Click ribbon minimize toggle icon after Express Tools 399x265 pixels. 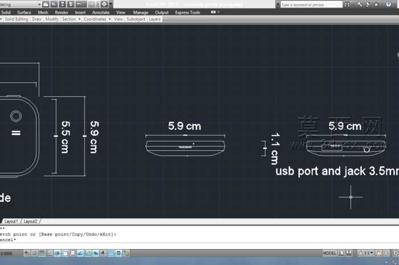pyautogui.click(x=213, y=12)
